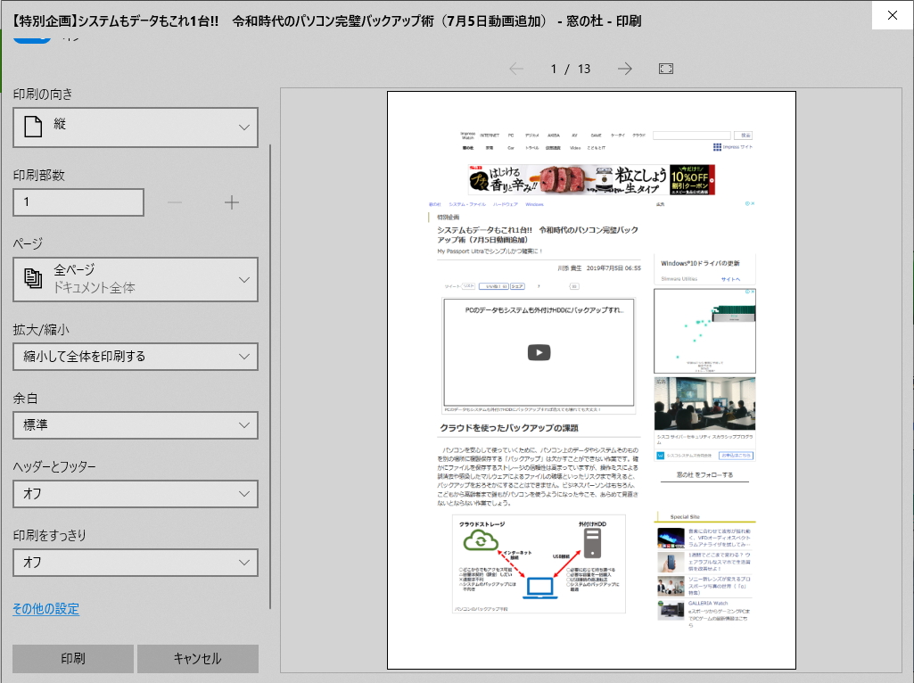Click the video play button shown in preview
The height and width of the screenshot is (683, 914).
[539, 352]
